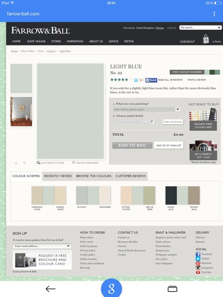Click the Instagram icon in footer
Screen dimensions: 223x297
[198, 268]
